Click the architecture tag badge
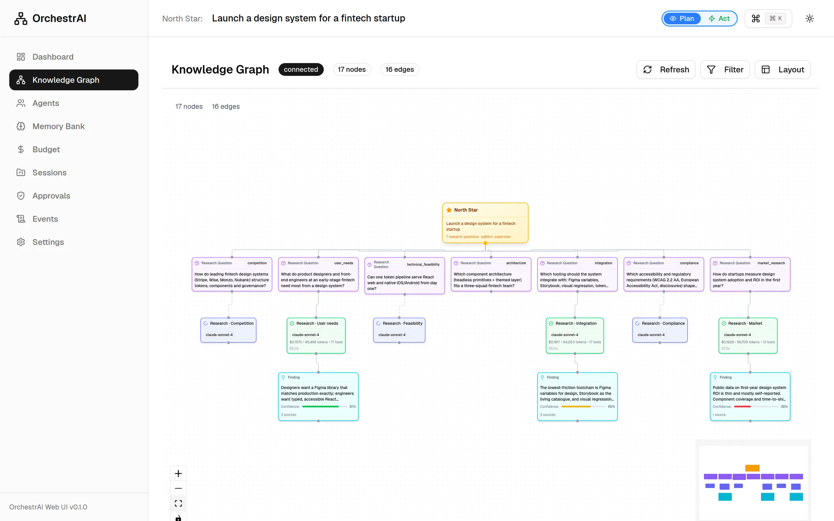 click(x=516, y=263)
